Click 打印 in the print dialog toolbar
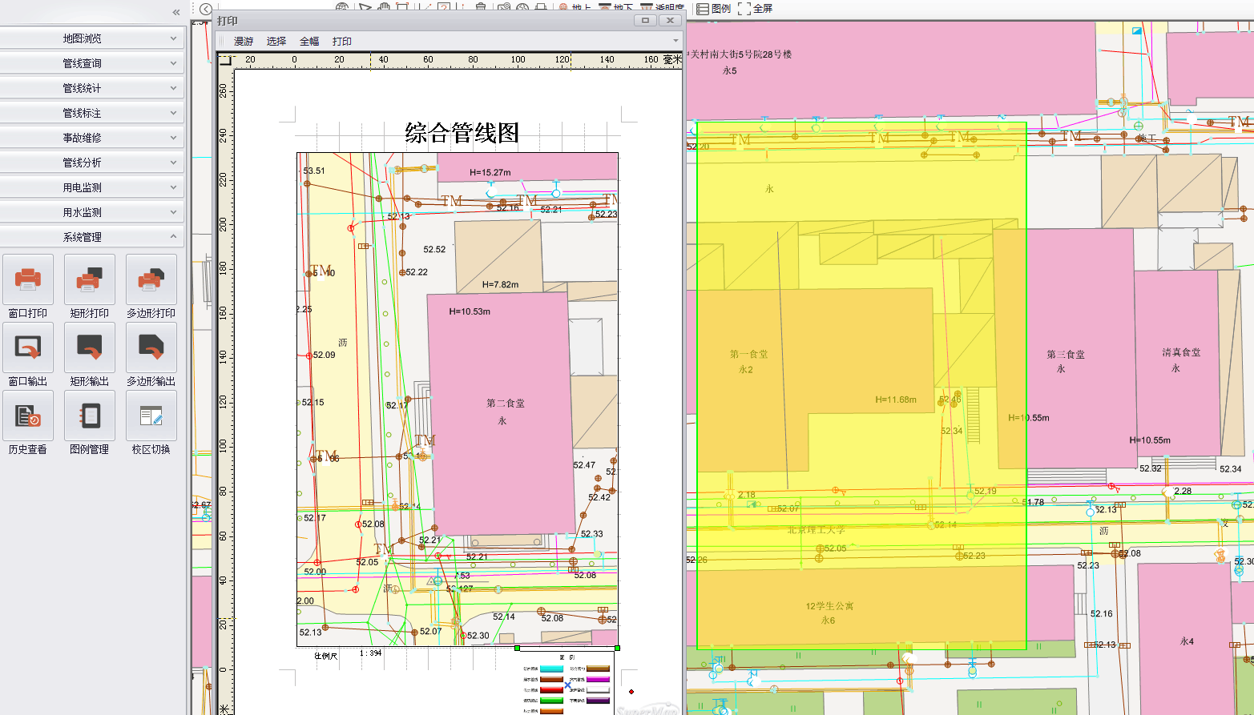 pyautogui.click(x=342, y=42)
